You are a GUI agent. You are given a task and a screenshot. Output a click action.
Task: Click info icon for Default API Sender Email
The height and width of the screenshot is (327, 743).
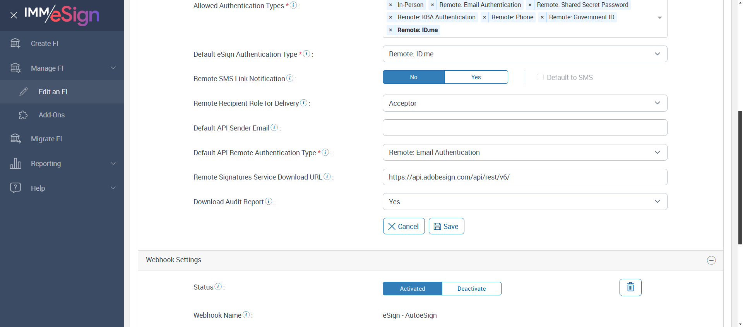tap(274, 127)
